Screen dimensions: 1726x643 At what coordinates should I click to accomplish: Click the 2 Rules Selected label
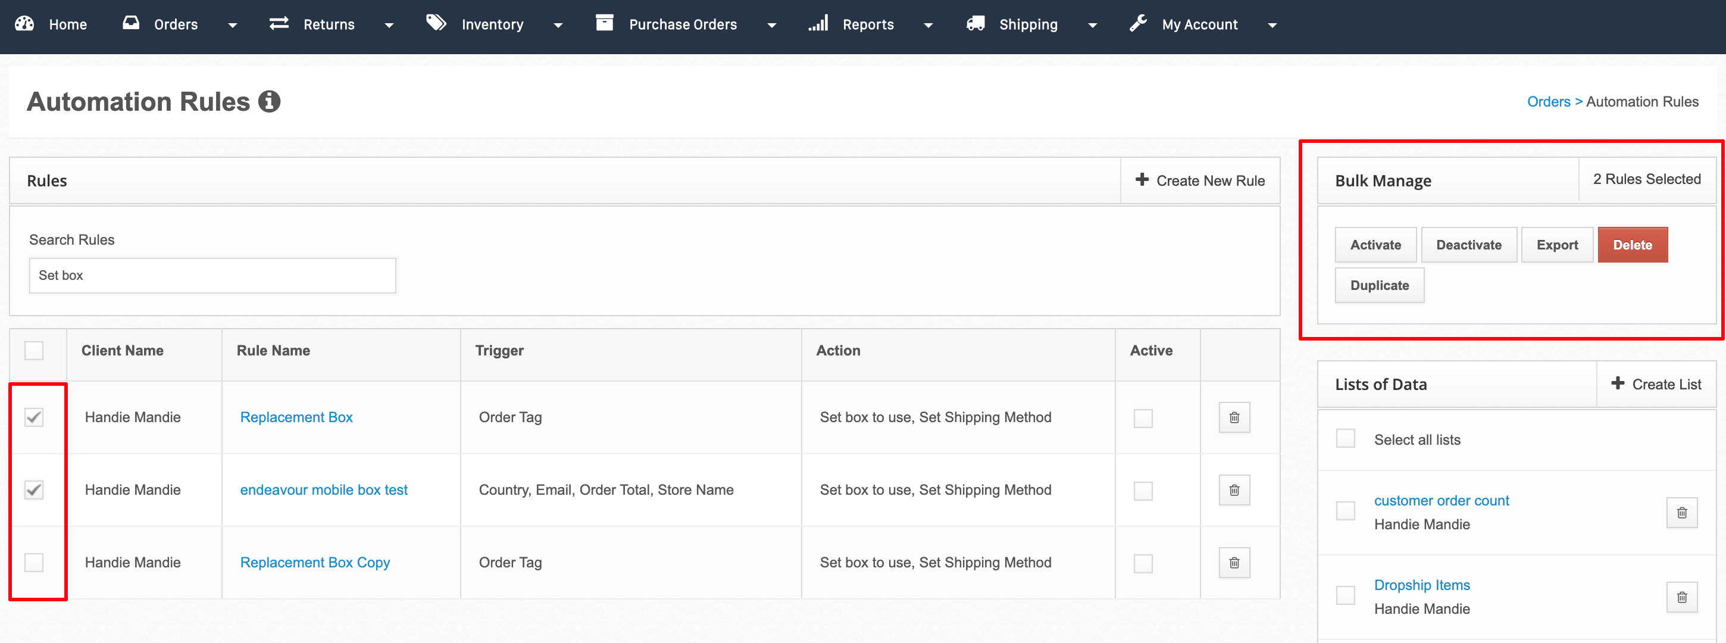(1647, 179)
